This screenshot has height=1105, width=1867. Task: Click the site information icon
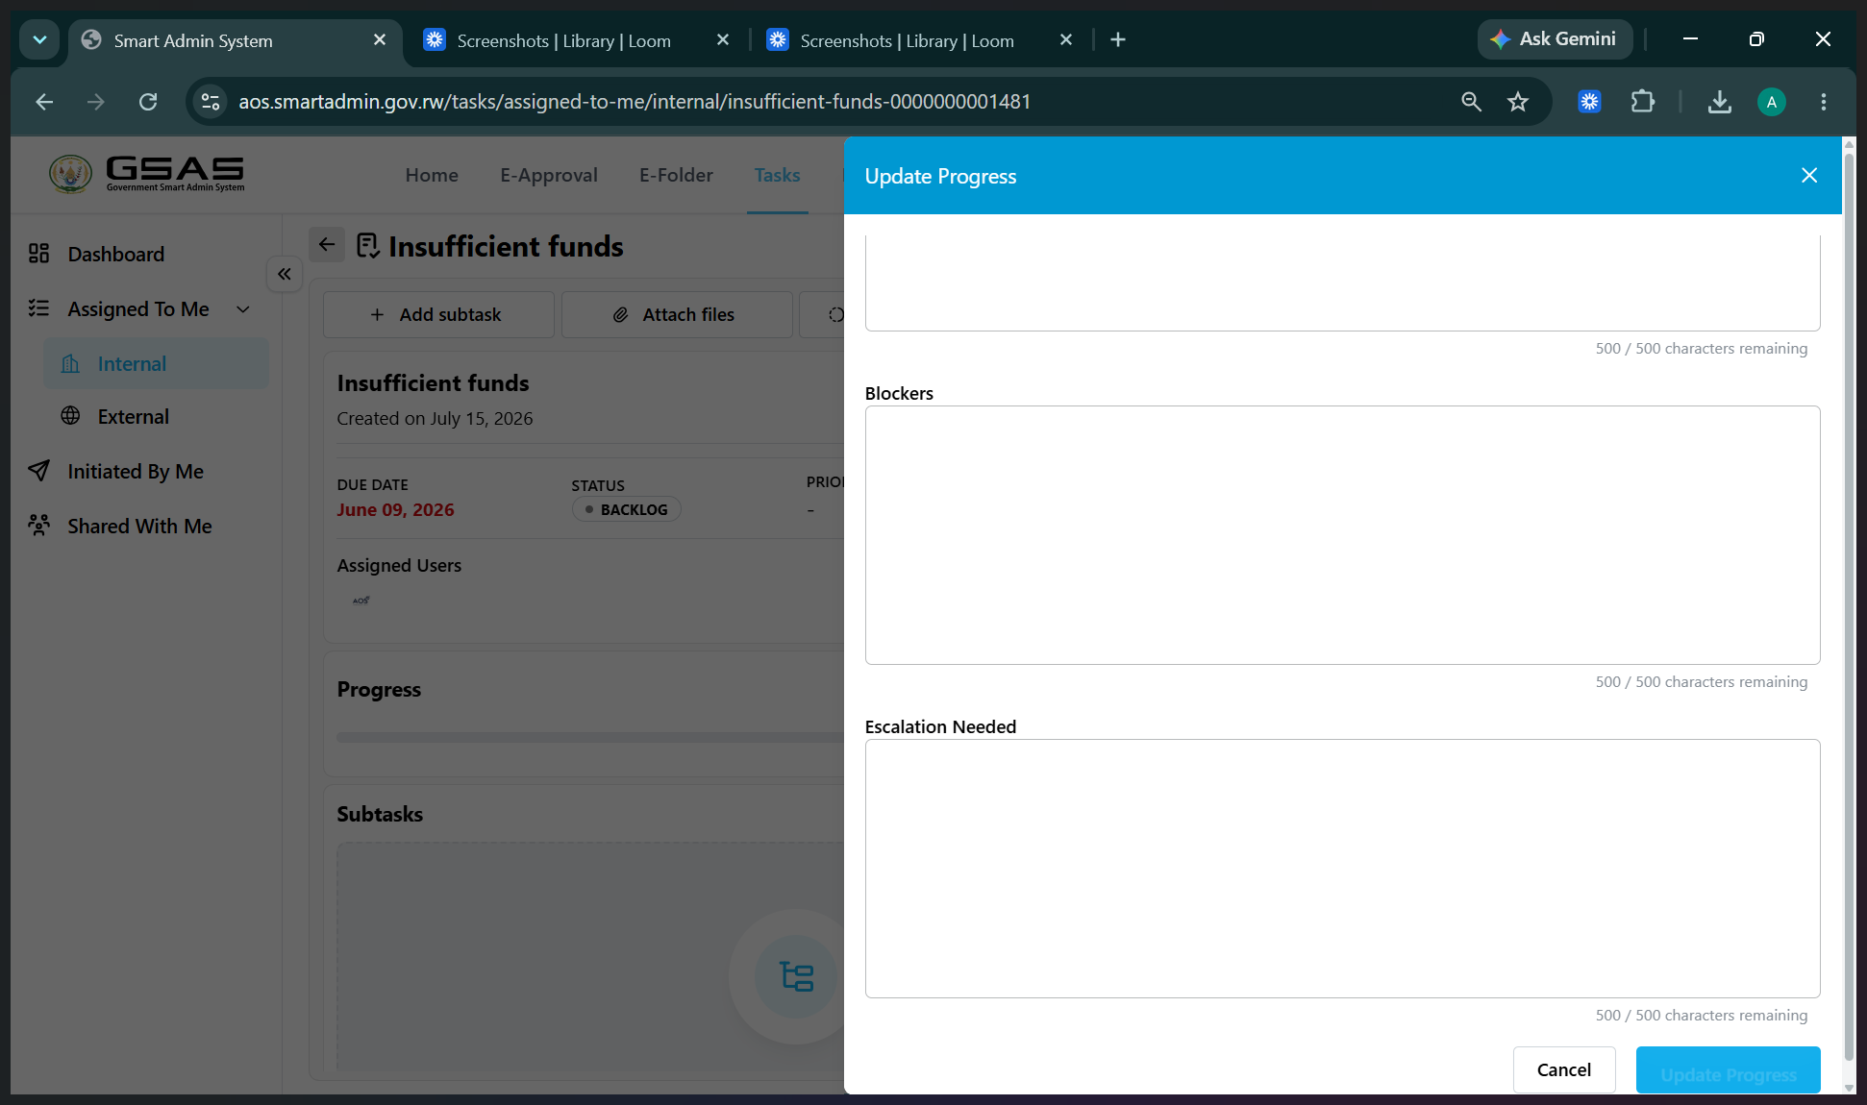pyautogui.click(x=211, y=102)
